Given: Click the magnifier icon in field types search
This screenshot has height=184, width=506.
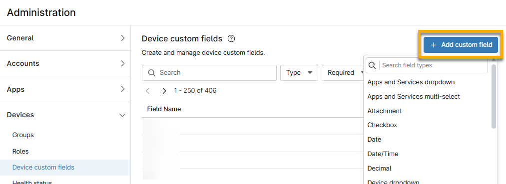Looking at the screenshot, I should pos(372,65).
